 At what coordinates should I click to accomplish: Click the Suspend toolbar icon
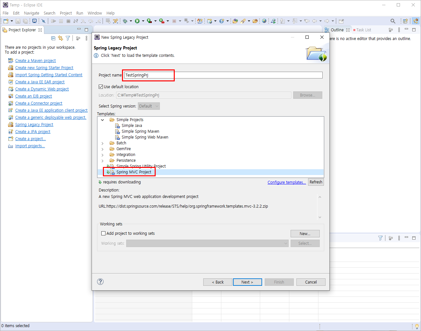coord(61,21)
